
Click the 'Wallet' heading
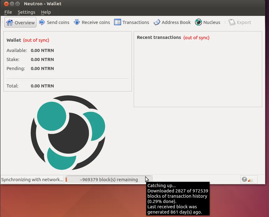coord(14,40)
